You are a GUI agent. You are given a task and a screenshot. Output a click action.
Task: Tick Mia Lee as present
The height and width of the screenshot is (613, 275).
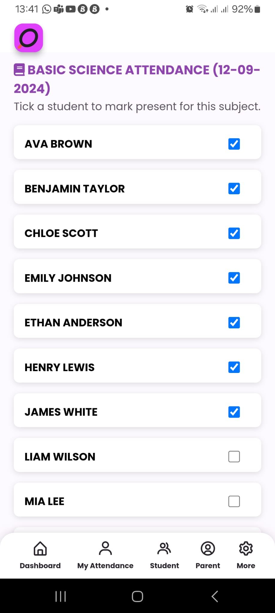pyautogui.click(x=234, y=501)
